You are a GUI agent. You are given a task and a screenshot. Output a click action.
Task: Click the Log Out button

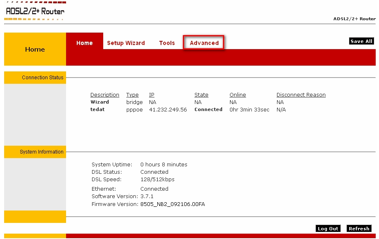pyautogui.click(x=328, y=228)
